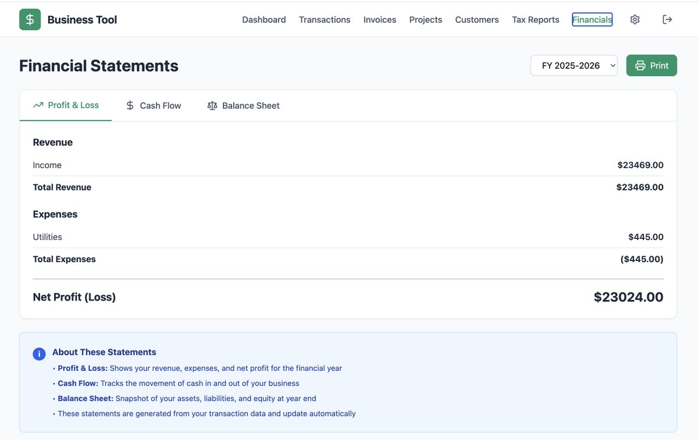Image resolution: width=698 pixels, height=440 pixels.
Task: Open the Transactions page
Action: 325,20
